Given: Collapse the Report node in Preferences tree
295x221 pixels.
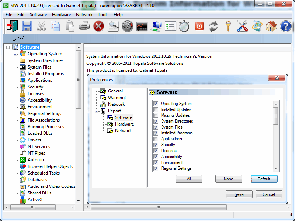Looking at the screenshot, I should [97, 111].
